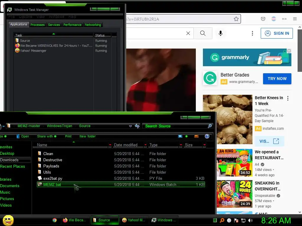Viewport: 302px width, 226px height.
Task: Click the orange magnifier tray icon
Action: pyautogui.click(x=222, y=220)
